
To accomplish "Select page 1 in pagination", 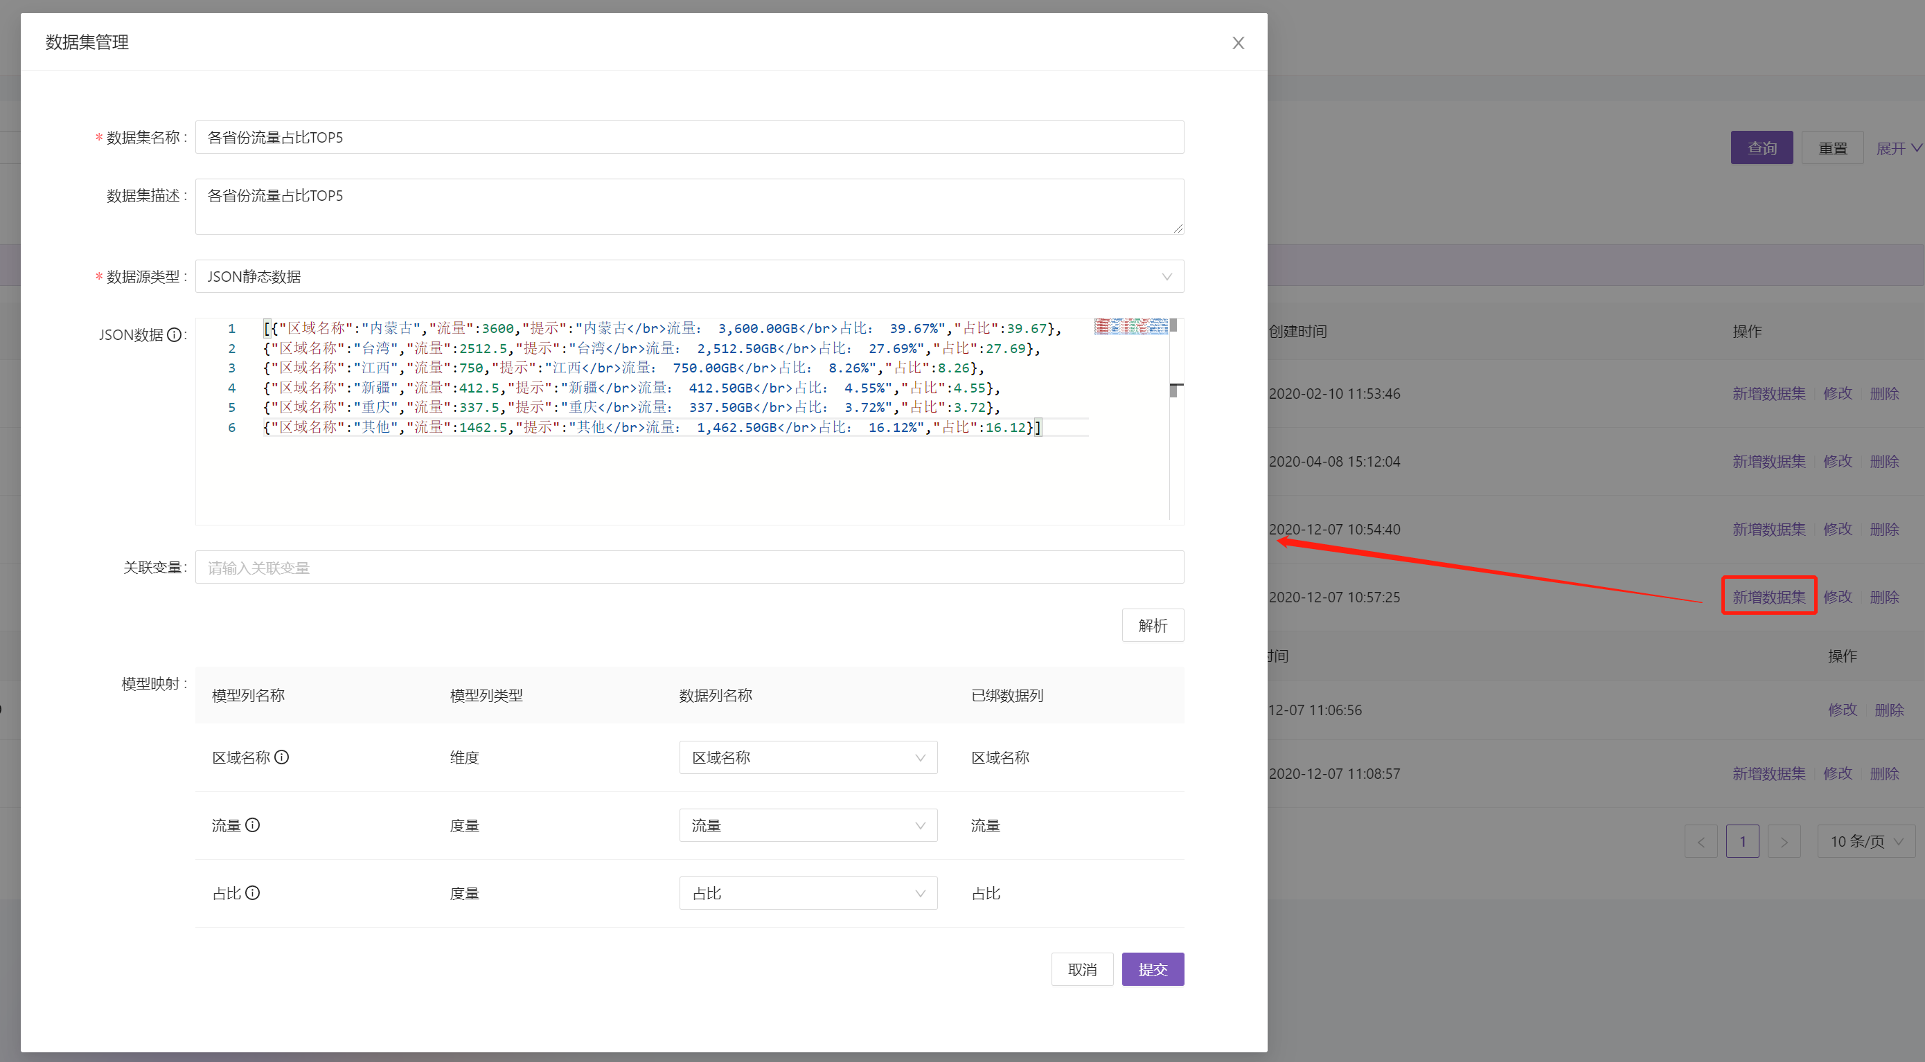I will click(1743, 842).
